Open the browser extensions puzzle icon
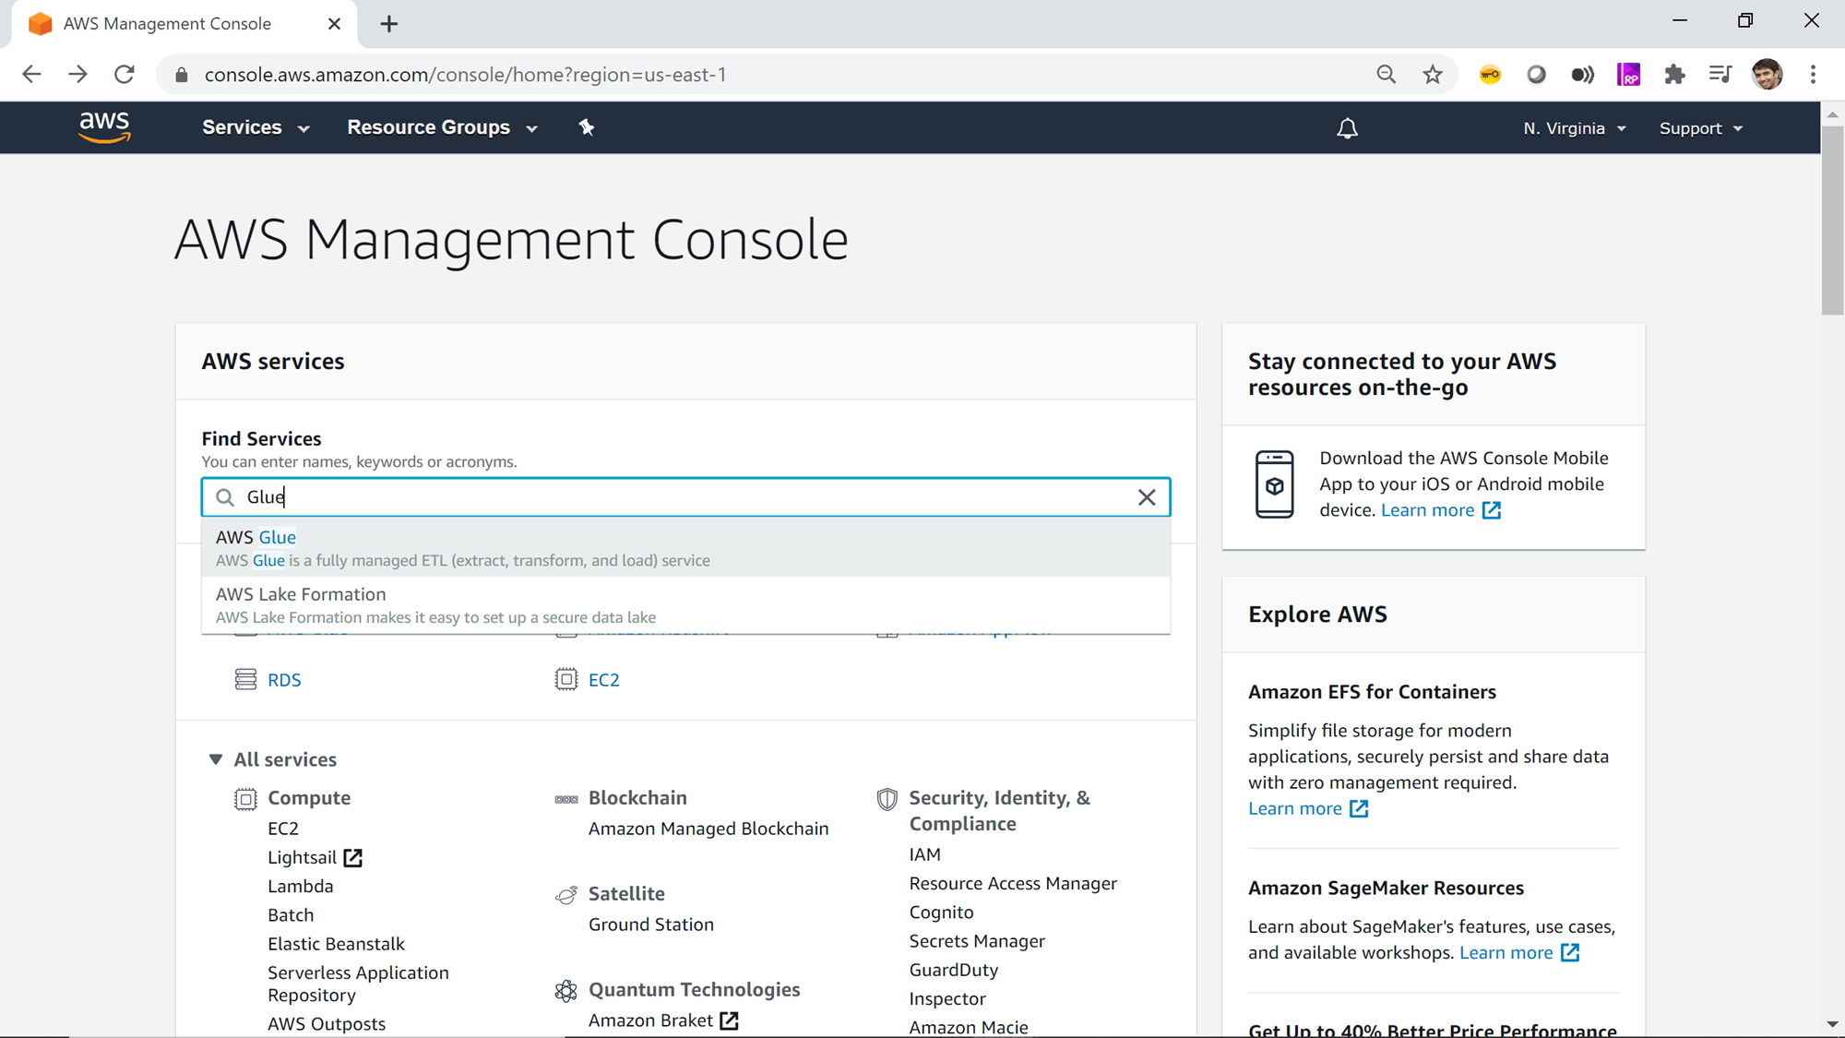The image size is (1845, 1038). (x=1674, y=75)
